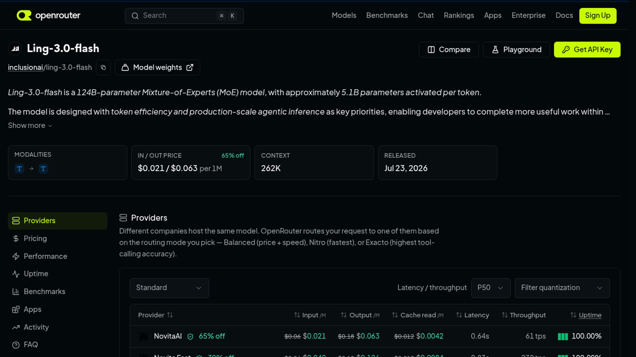Click the Performance lightning icon in sidebar
Screen dimensions: 636x357
pyautogui.click(x=16, y=257)
